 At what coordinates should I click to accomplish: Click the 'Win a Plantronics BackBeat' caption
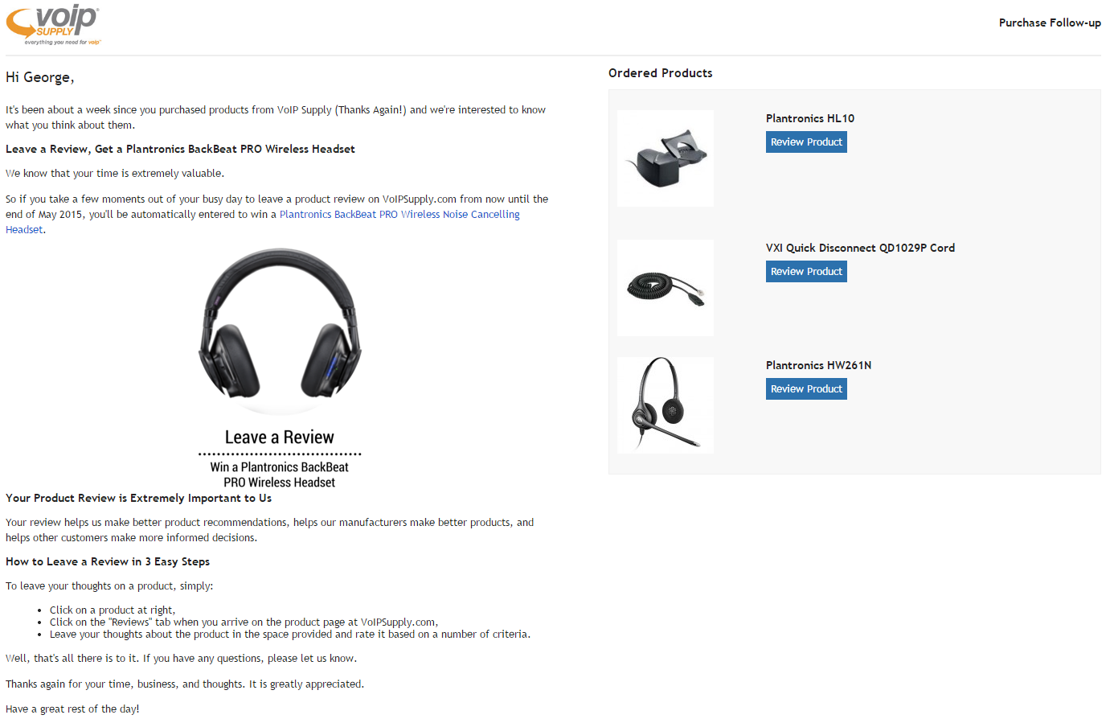(280, 467)
